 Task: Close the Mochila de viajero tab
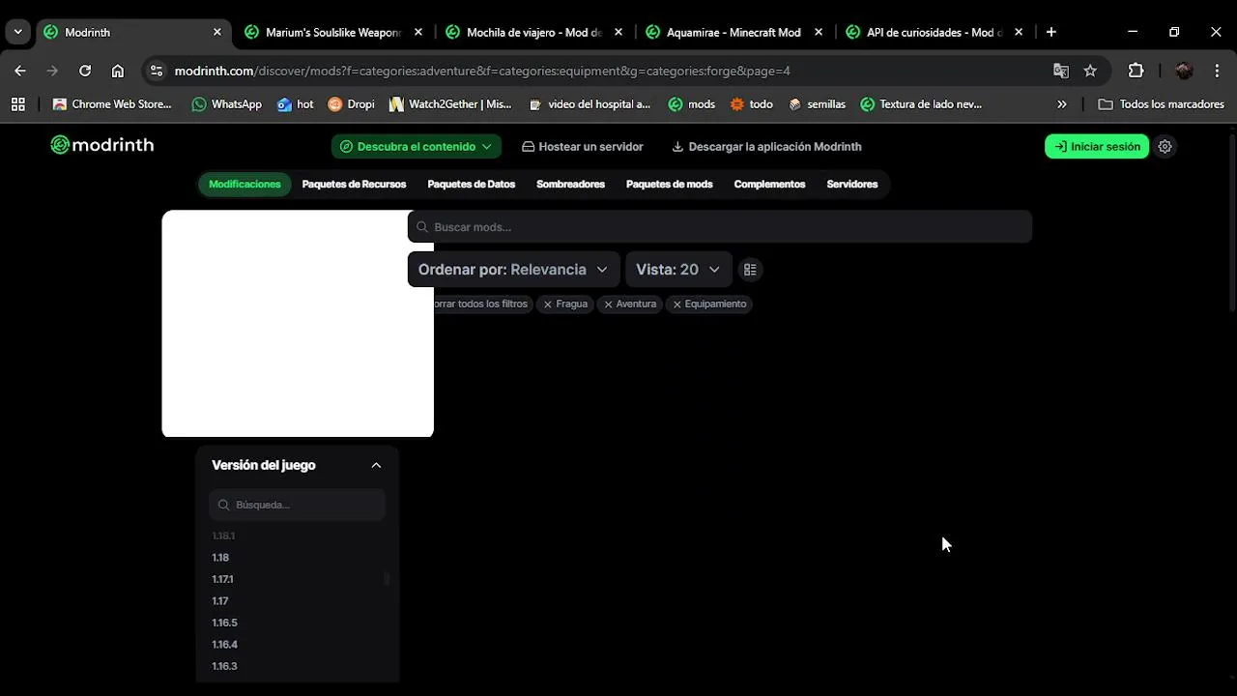[618, 32]
